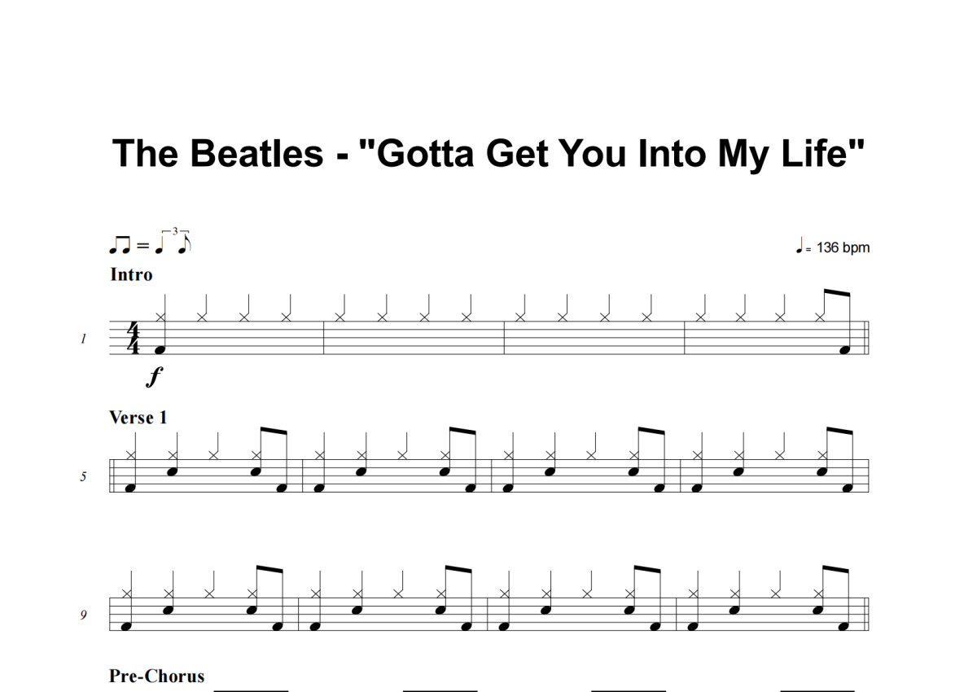Select the first bass drum note in Intro
The image size is (977, 692).
point(160,349)
